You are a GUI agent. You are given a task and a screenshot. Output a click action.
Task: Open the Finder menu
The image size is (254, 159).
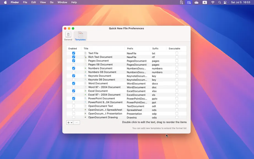[15, 2]
